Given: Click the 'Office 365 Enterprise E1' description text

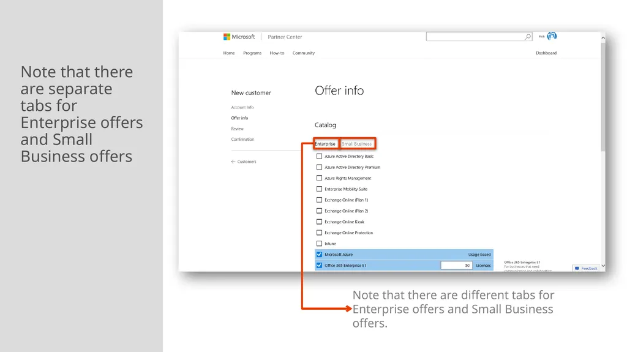Looking at the screenshot, I should (x=527, y=266).
